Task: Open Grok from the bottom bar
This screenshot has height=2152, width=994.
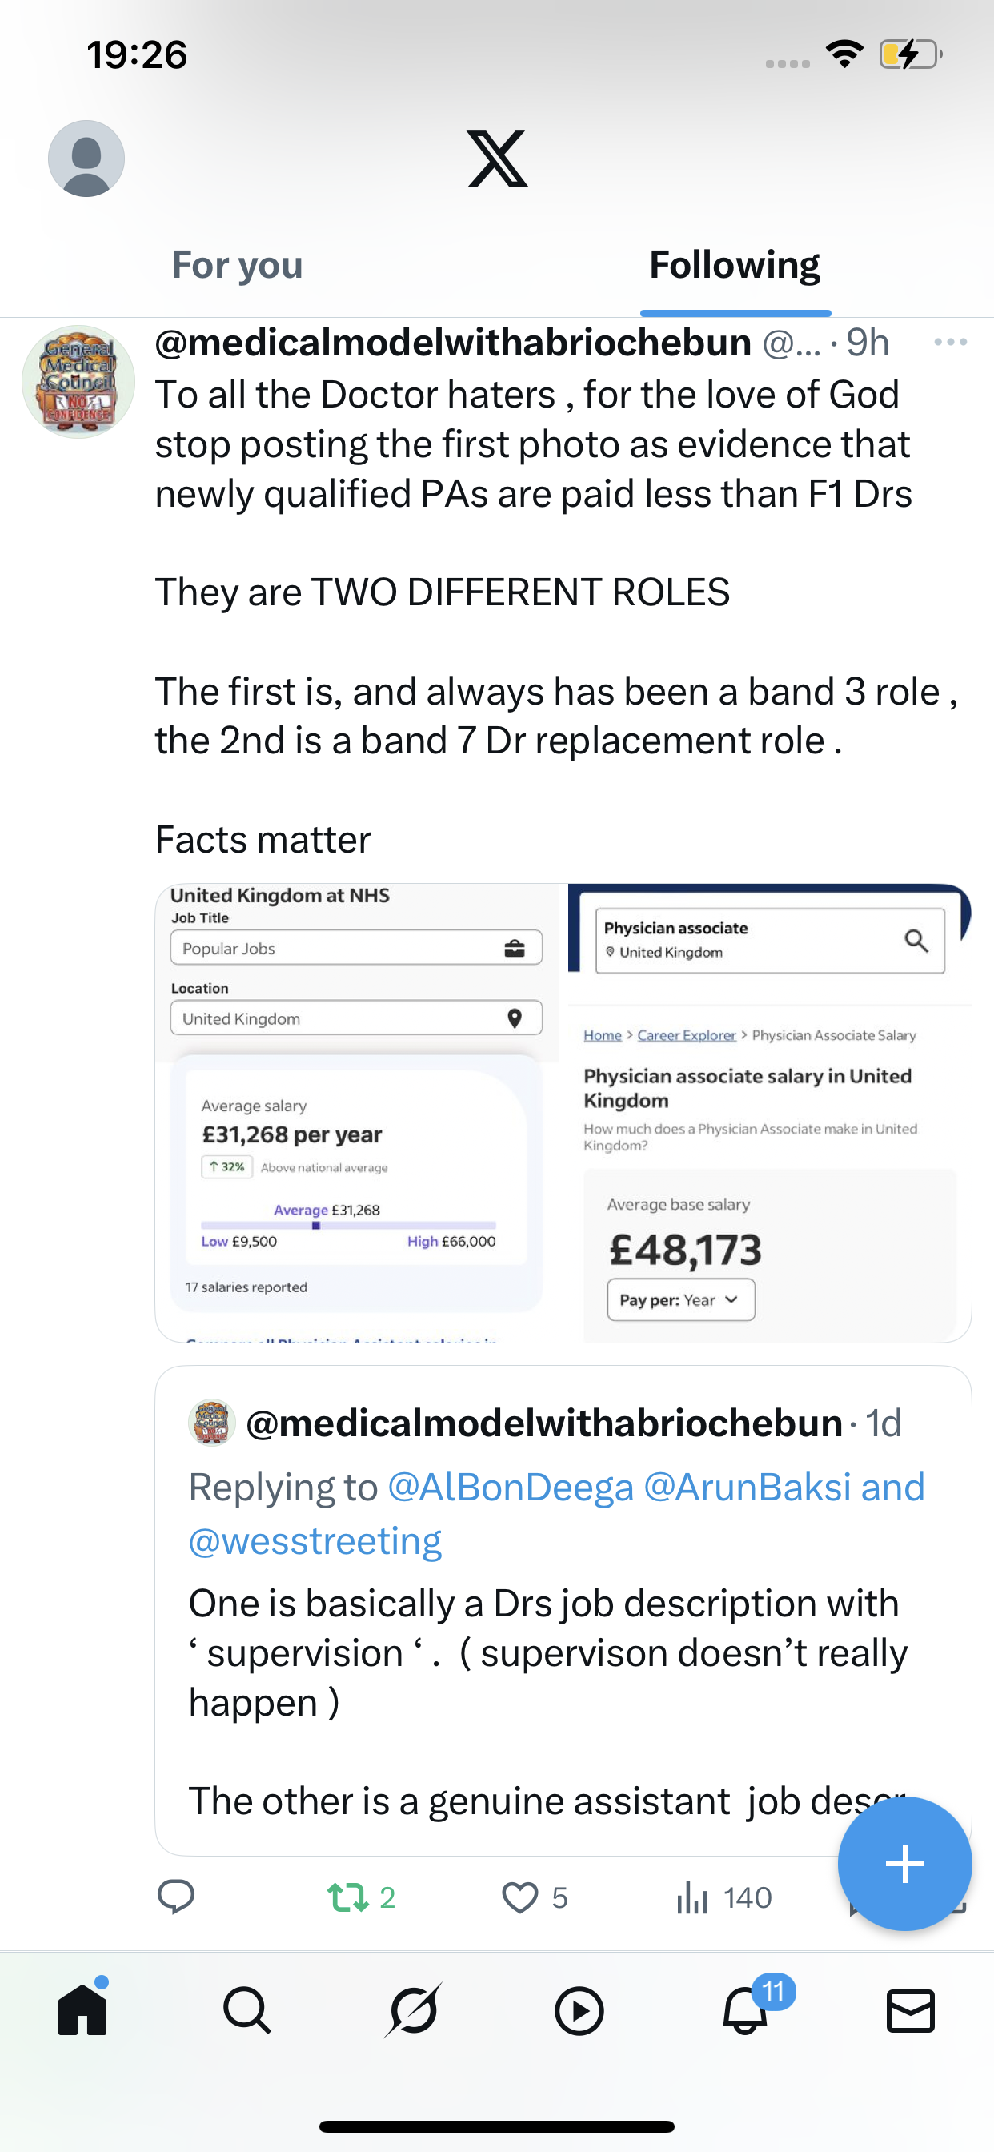Action: [414, 2010]
